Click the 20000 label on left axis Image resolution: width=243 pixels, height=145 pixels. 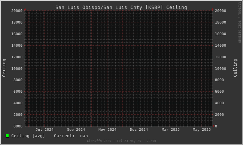coord(17,11)
